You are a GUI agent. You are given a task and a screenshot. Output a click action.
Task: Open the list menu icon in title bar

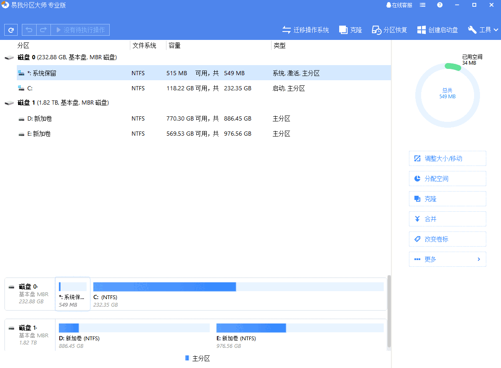pos(423,5)
